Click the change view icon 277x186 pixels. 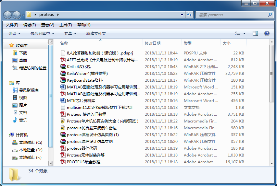(237, 33)
